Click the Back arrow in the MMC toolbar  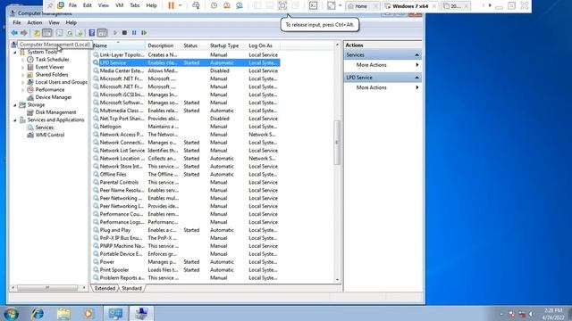tap(14, 33)
